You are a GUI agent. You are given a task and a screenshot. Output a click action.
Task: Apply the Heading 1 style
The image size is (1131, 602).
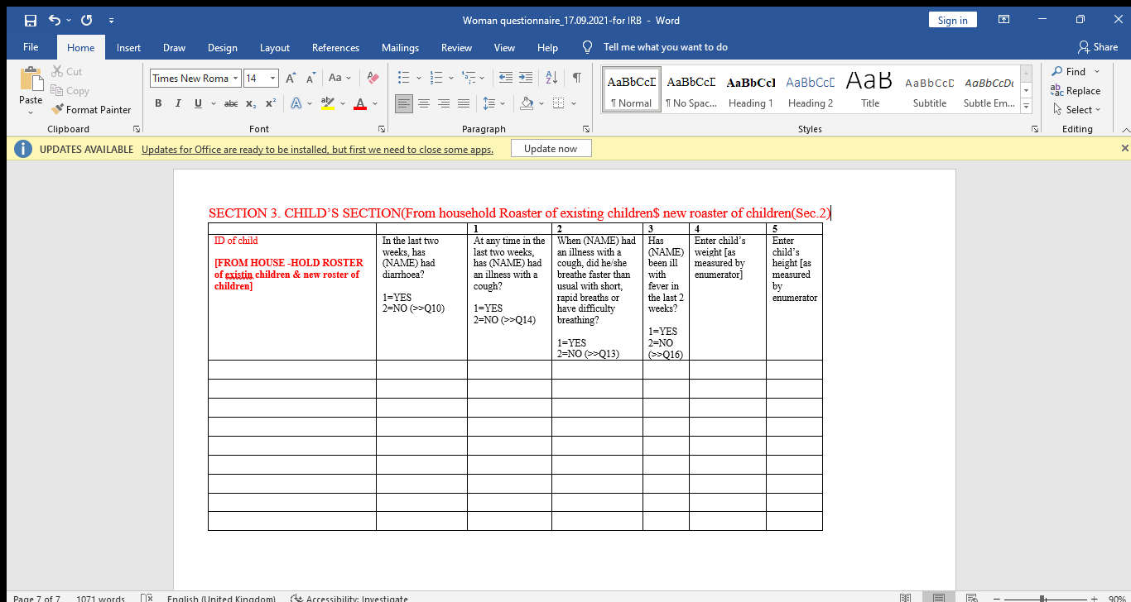[x=751, y=90]
